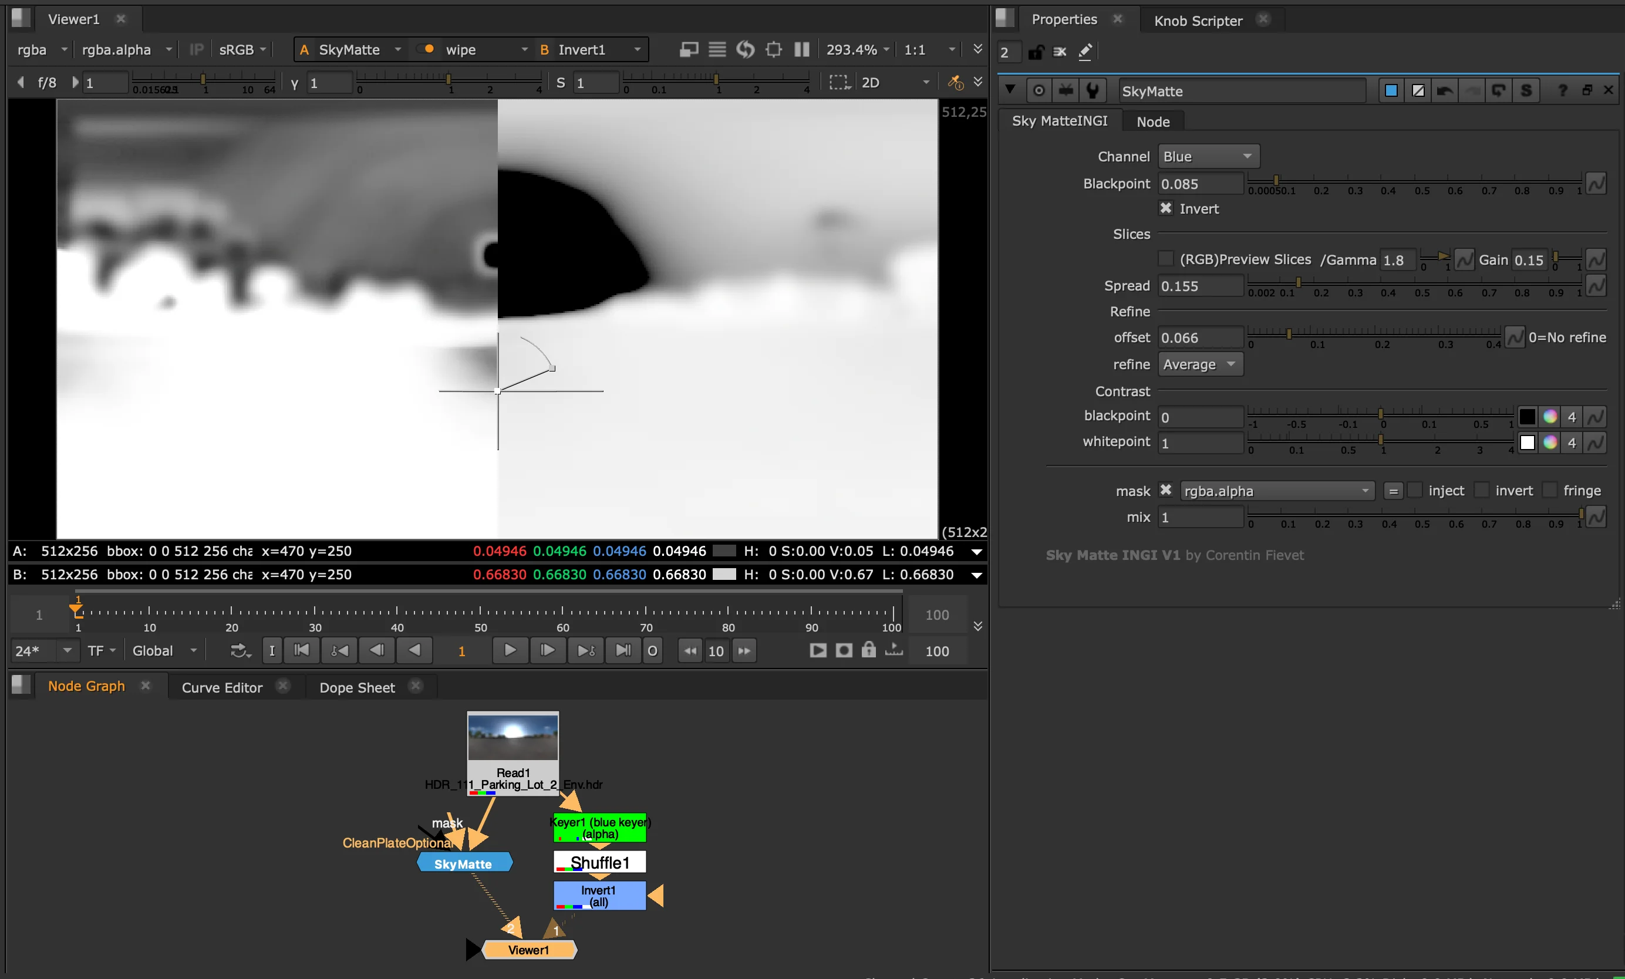Screen dimensions: 1625x979
Task: Click the viewer pause updates icon
Action: (x=801, y=49)
